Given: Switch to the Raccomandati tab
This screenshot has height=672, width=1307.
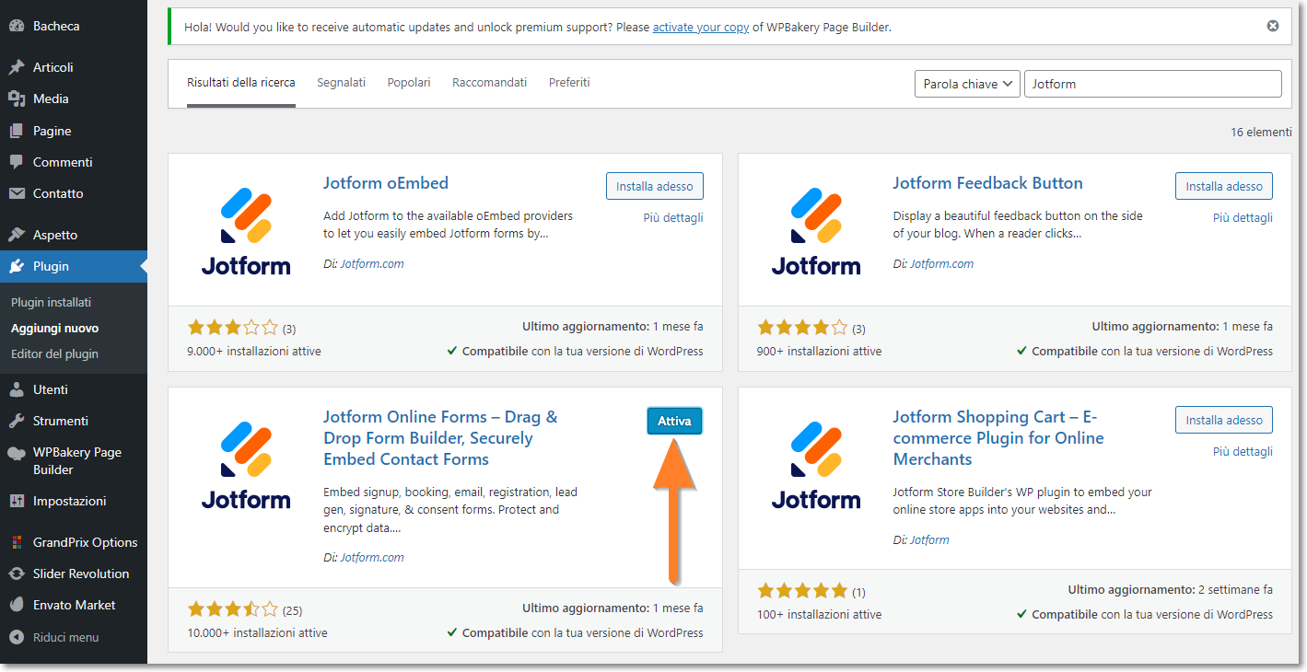Looking at the screenshot, I should pos(489,83).
